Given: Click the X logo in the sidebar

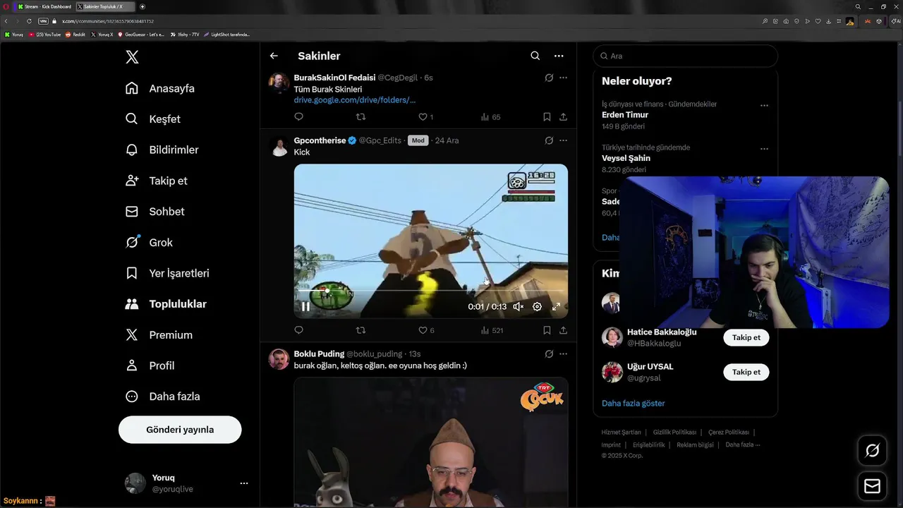Looking at the screenshot, I should coord(132,57).
